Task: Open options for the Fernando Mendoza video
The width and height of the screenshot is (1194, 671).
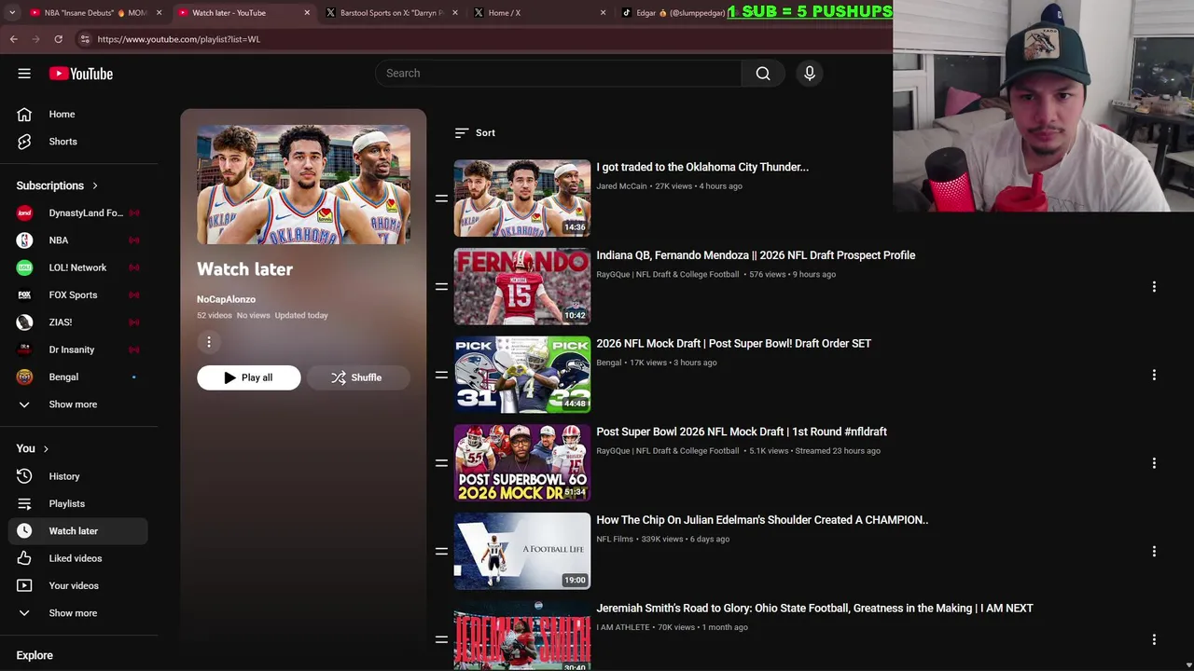Action: coord(1154,287)
